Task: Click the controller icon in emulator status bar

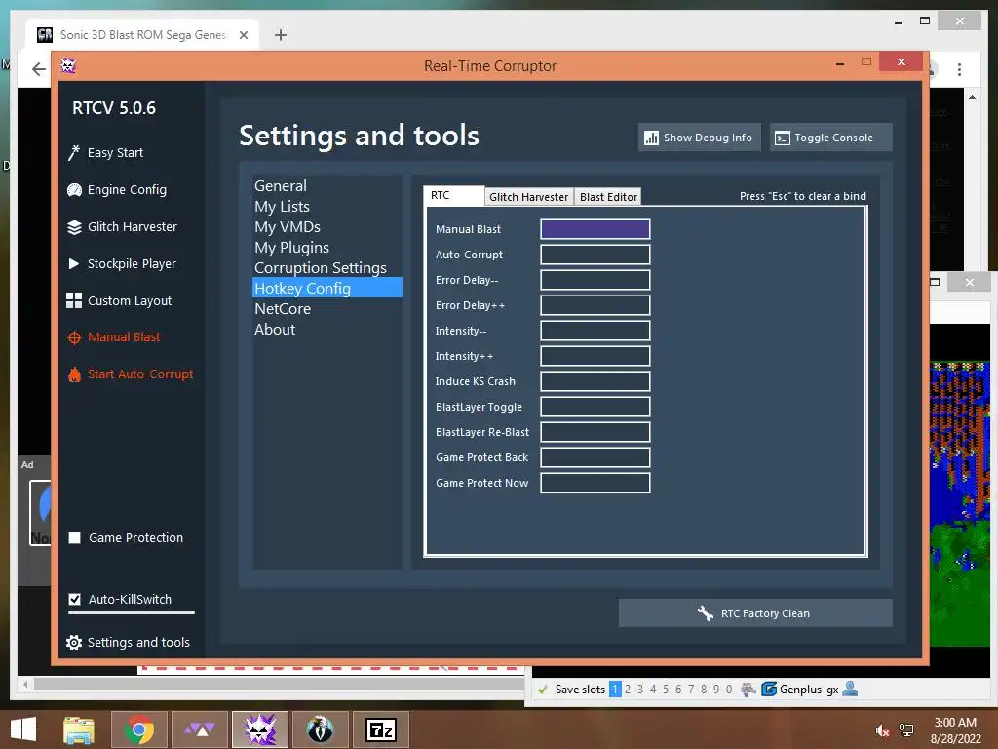Action: 748,690
